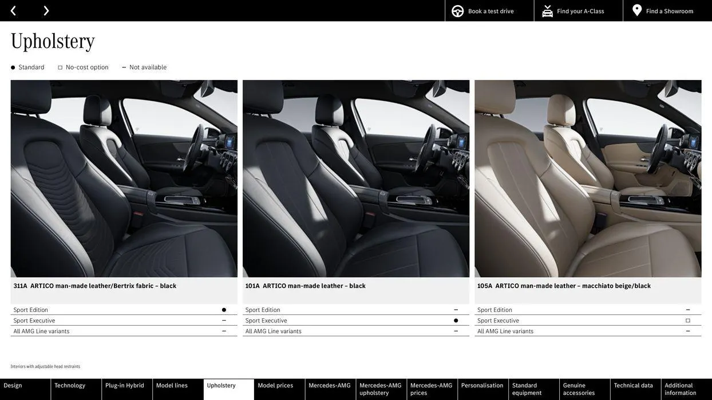This screenshot has height=400, width=712.
Task: Go to the next page arrow
Action: [x=46, y=11]
